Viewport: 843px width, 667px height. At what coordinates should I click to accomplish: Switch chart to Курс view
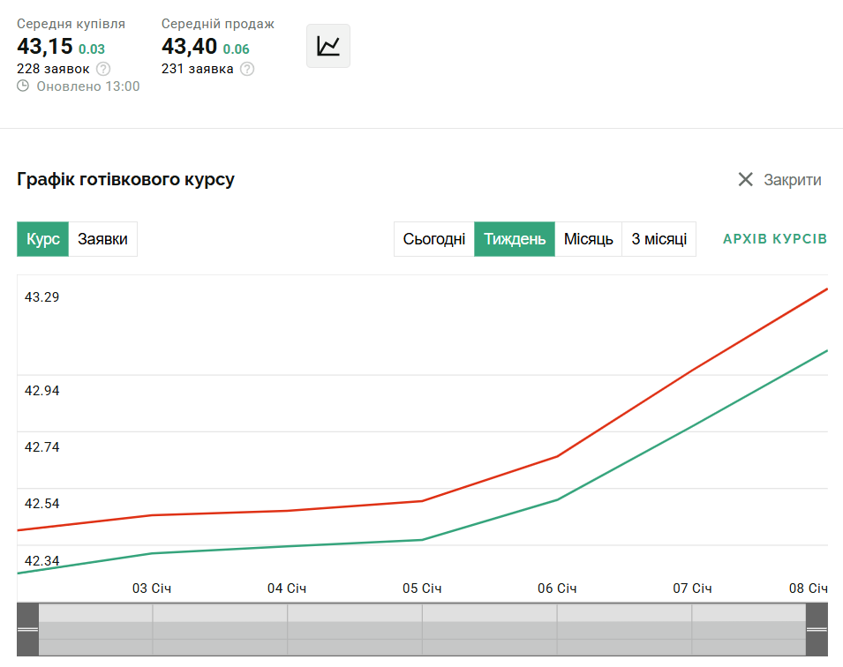pyautogui.click(x=42, y=239)
